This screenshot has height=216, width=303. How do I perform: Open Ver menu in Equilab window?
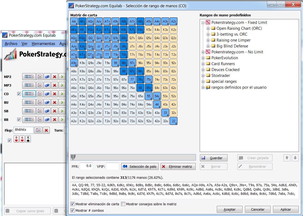(x=25, y=44)
